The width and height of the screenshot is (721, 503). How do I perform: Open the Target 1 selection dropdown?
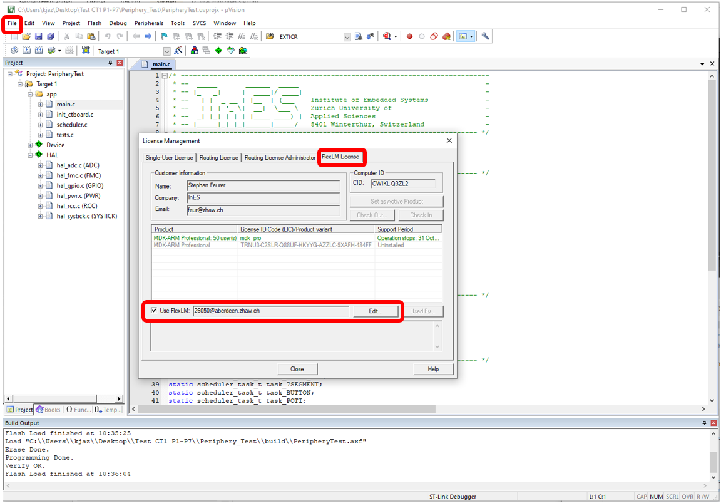point(166,50)
